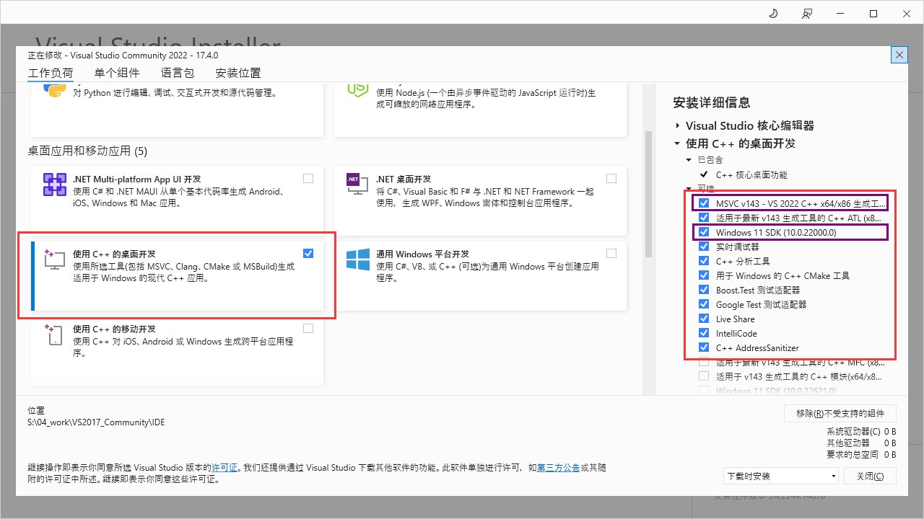The image size is (924, 519).
Task: Enable the .NET Multi-platform App UI 开发 checkbox
Action: (x=308, y=178)
